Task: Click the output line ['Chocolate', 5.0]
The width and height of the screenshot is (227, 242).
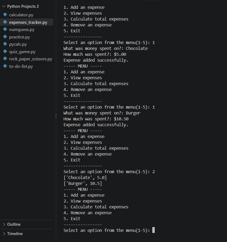Action: click(85, 178)
